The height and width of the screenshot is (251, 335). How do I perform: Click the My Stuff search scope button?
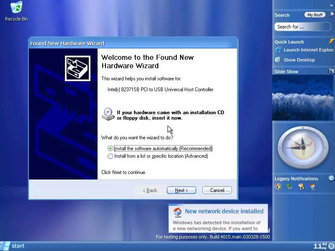tap(315, 15)
